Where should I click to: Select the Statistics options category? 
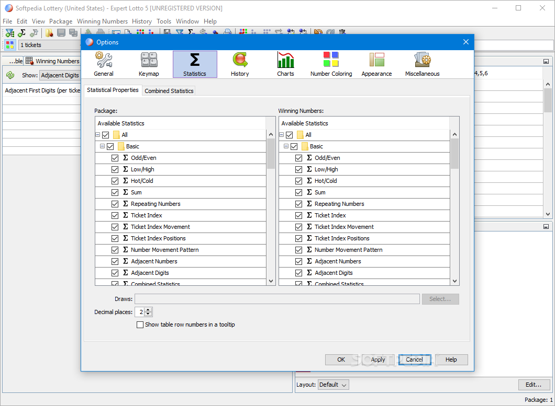tap(195, 64)
